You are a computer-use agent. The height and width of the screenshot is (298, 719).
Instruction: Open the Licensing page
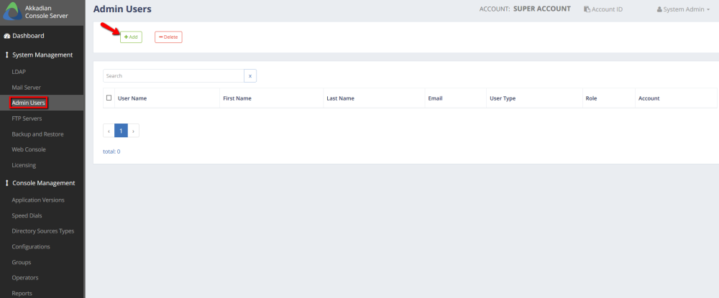point(24,164)
